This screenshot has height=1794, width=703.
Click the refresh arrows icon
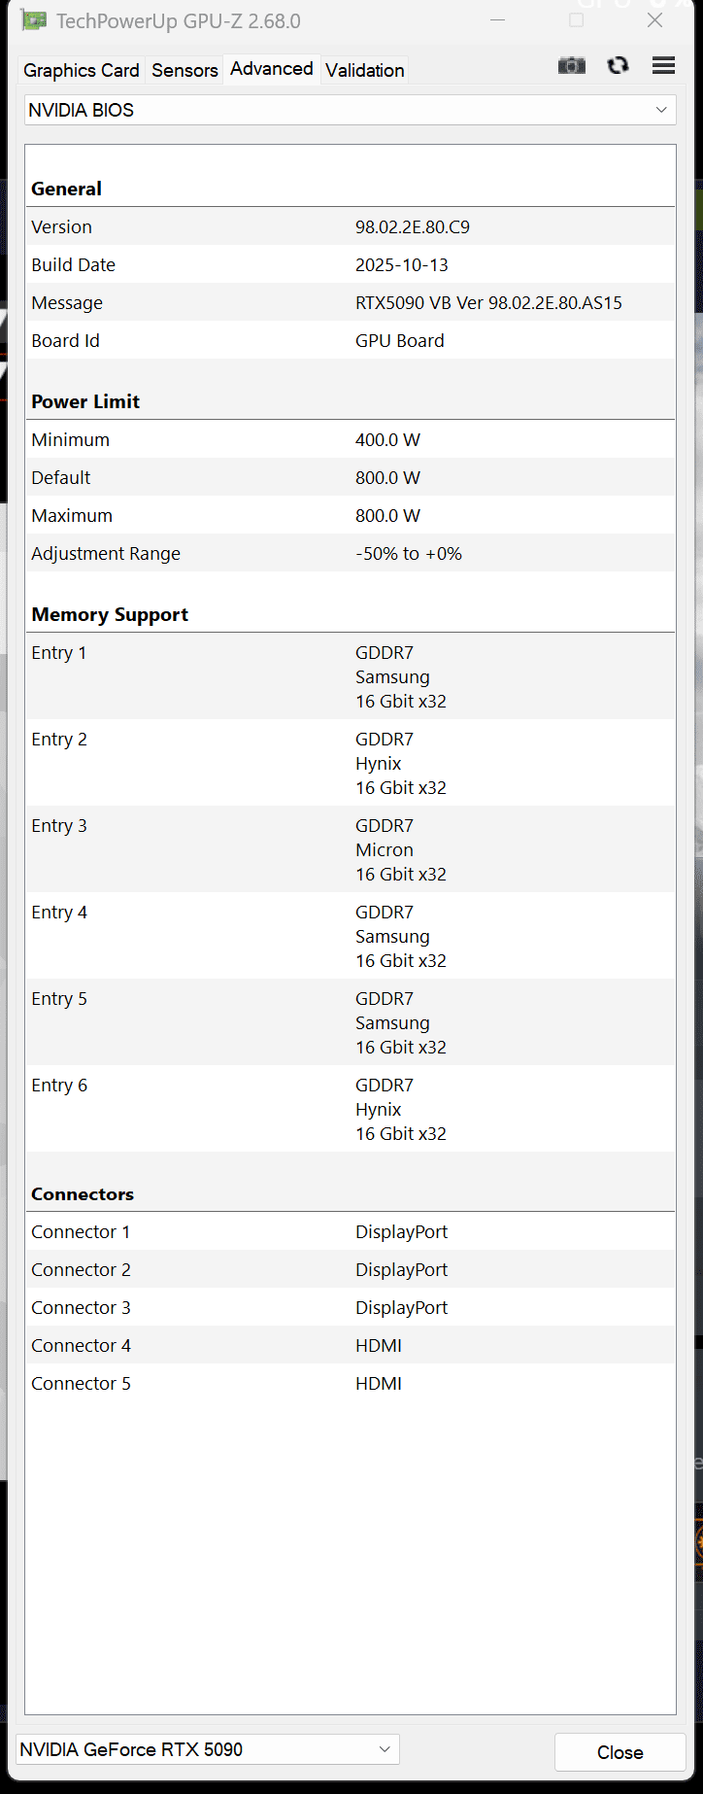click(618, 66)
